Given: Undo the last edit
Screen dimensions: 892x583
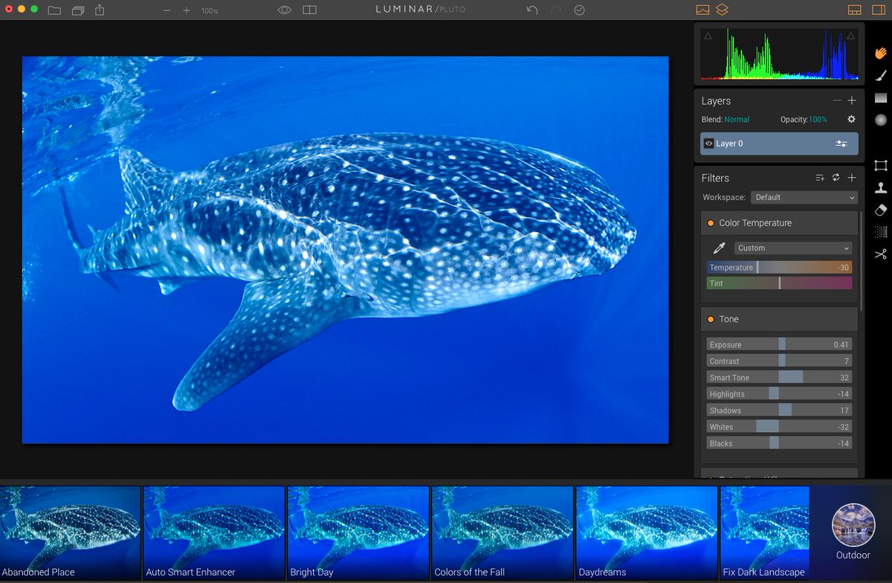Looking at the screenshot, I should point(531,10).
